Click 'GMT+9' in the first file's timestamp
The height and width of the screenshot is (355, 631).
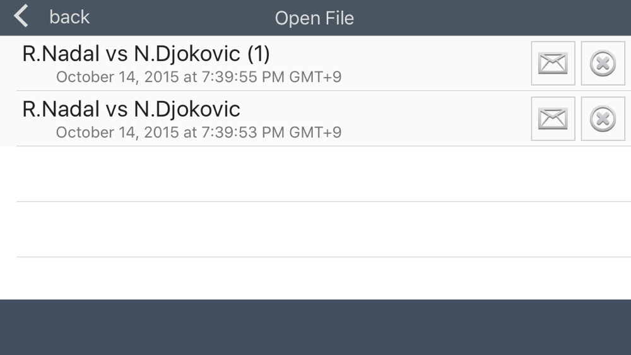315,77
